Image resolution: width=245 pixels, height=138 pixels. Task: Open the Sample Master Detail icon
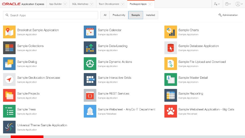(171, 79)
